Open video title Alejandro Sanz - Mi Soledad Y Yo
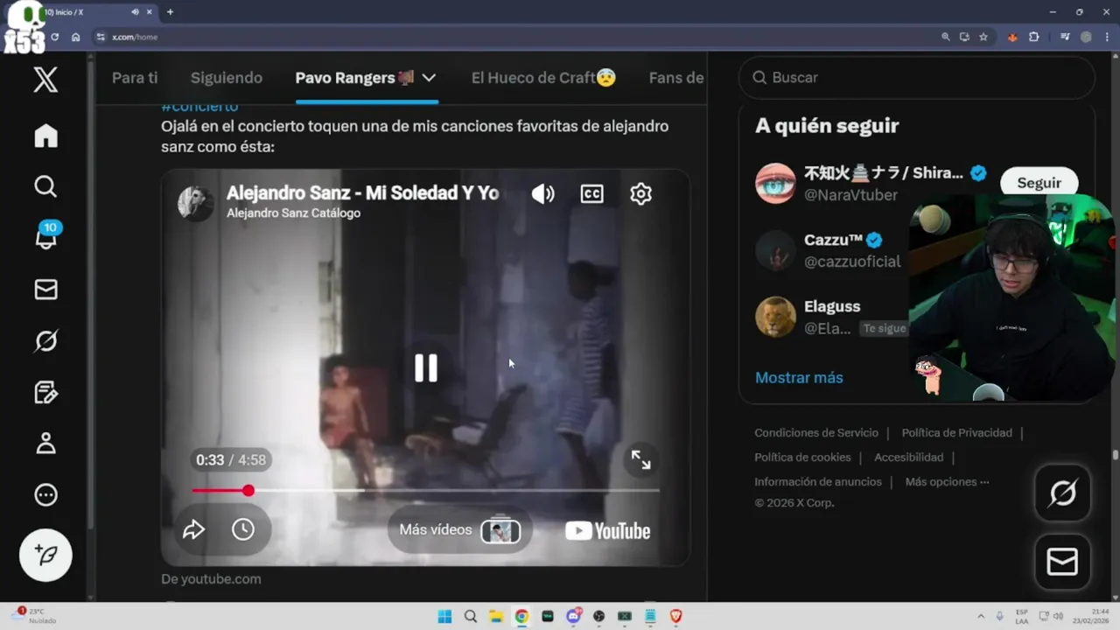This screenshot has width=1120, height=630. point(362,193)
